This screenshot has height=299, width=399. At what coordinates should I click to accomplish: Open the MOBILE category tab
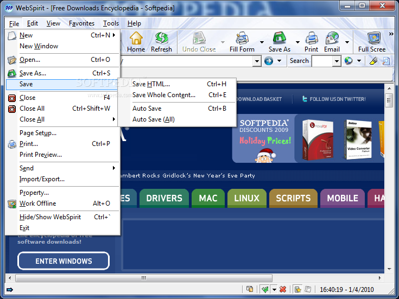343,198
